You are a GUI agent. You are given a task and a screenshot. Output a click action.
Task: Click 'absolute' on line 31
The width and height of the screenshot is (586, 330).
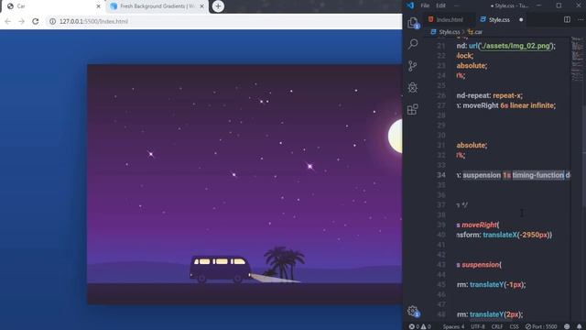471,145
